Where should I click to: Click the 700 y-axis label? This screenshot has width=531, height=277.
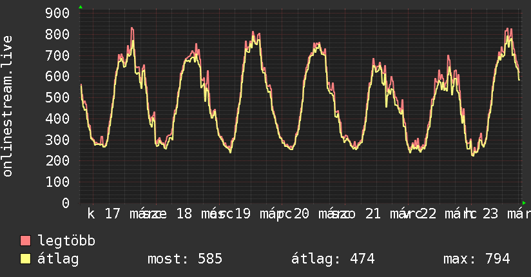(57, 55)
